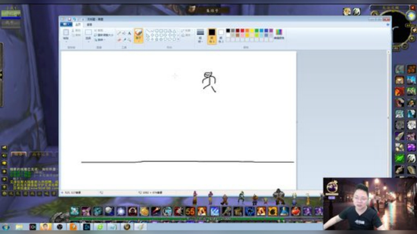Image resolution: width=417 pixels, height=234 pixels.
Task: Switch to the Home ribbon tab
Action: [78, 24]
